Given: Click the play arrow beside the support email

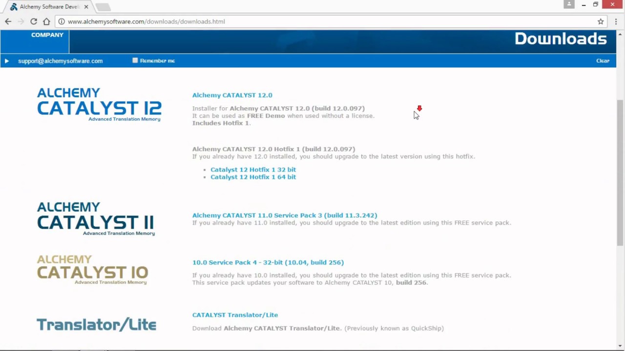Looking at the screenshot, I should [7, 61].
